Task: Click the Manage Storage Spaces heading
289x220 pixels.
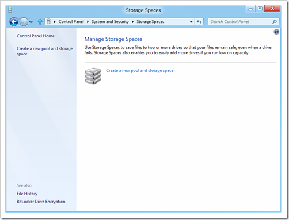Action: [x=113, y=39]
